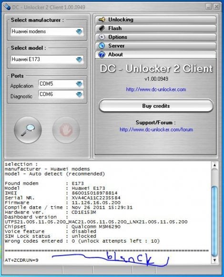Expand the Huawei E173 model dropdown
The width and height of the screenshot is (224, 277).
point(79,59)
